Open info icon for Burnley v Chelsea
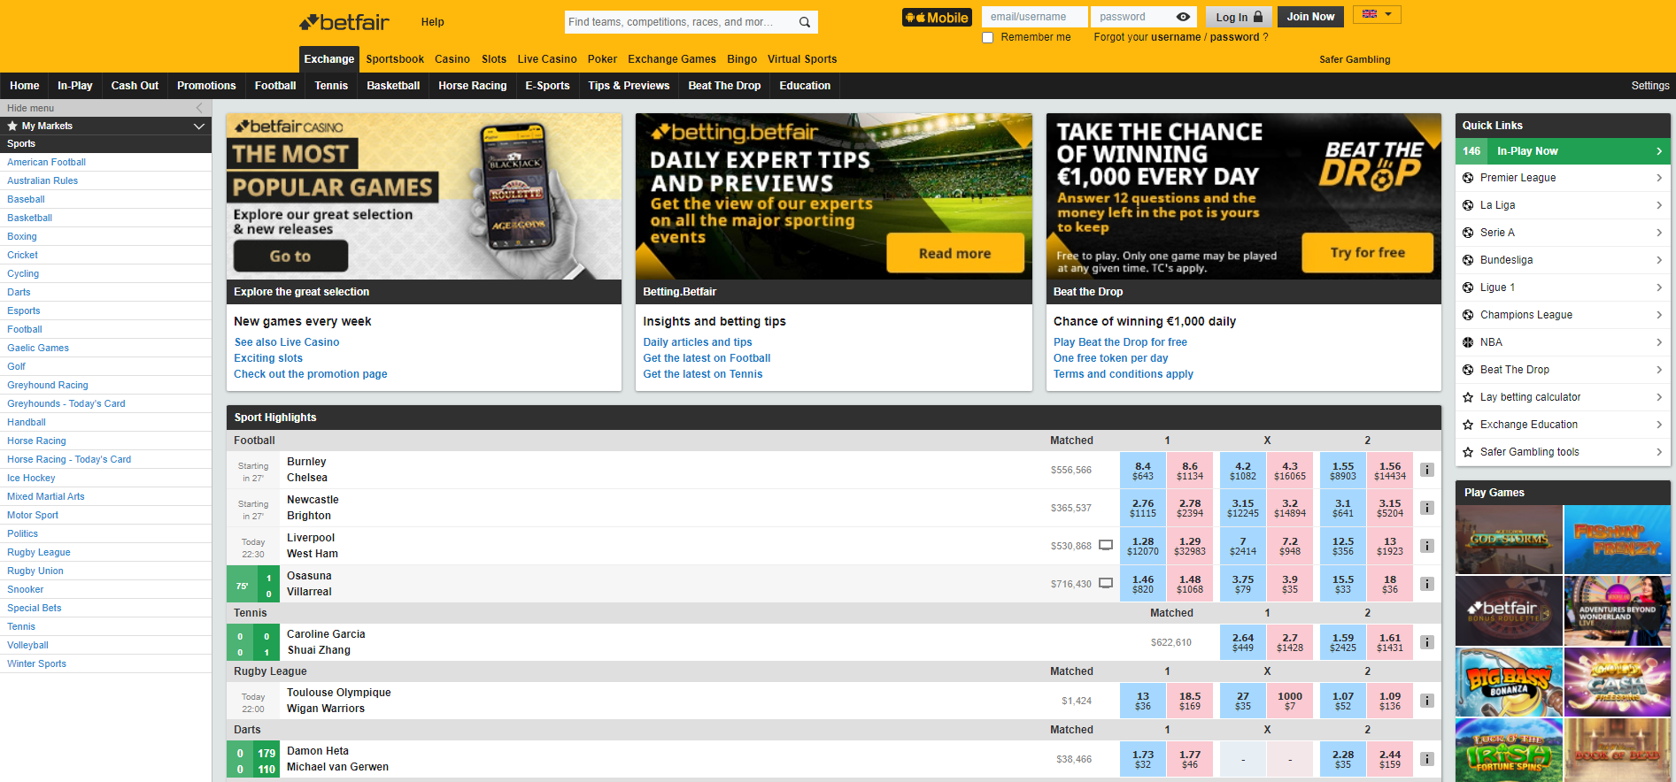Screen dimensions: 1676x782 pyautogui.click(x=1427, y=470)
